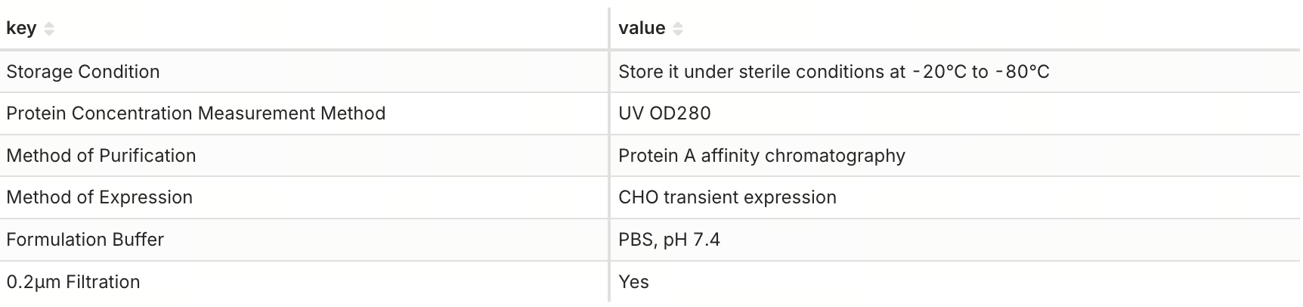
Task: Click the Method of Purification cell
Action: [x=101, y=156]
